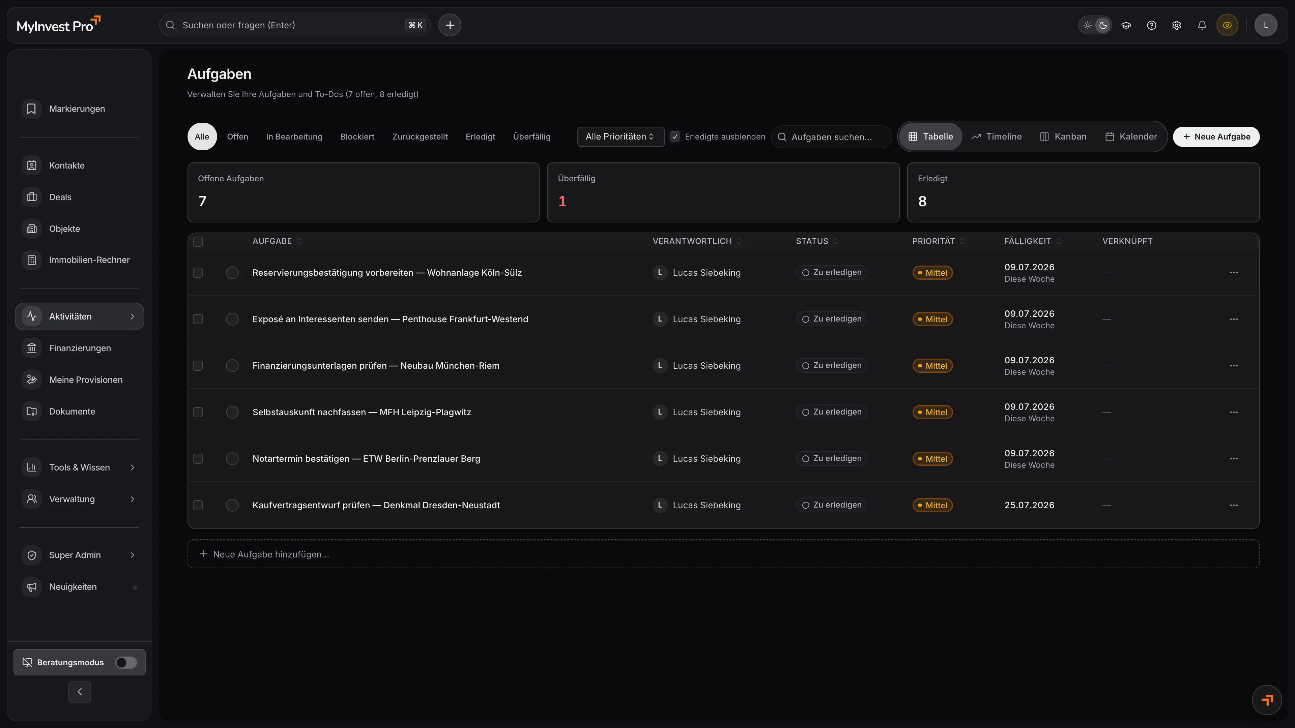Select checkbox for Notartermin bestätigen row
The image size is (1295, 728).
[198, 459]
